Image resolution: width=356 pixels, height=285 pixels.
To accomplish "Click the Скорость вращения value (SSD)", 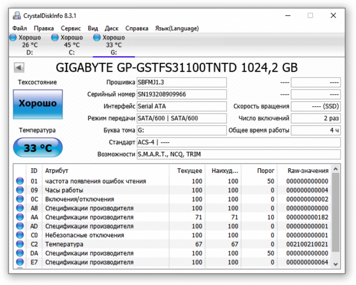I will point(316,106).
